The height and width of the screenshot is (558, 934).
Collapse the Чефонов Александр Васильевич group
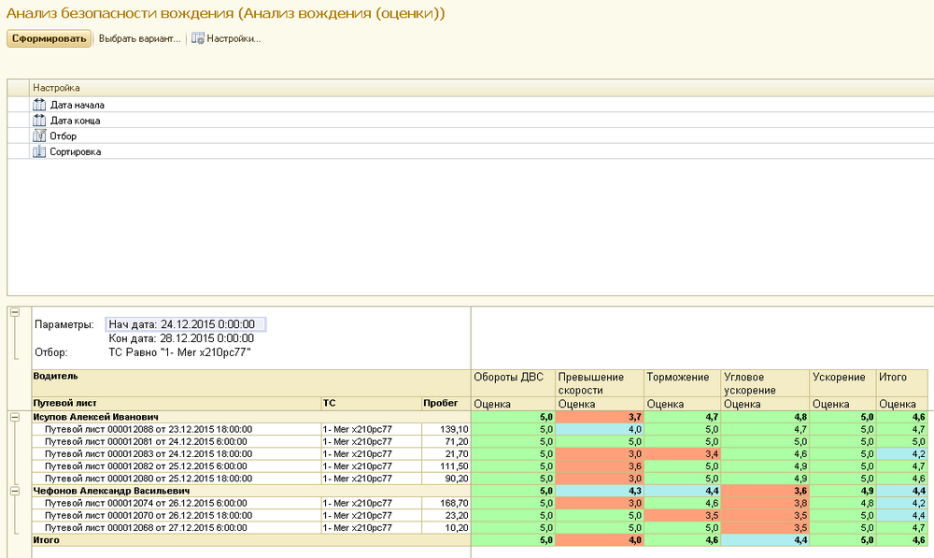click(15, 492)
